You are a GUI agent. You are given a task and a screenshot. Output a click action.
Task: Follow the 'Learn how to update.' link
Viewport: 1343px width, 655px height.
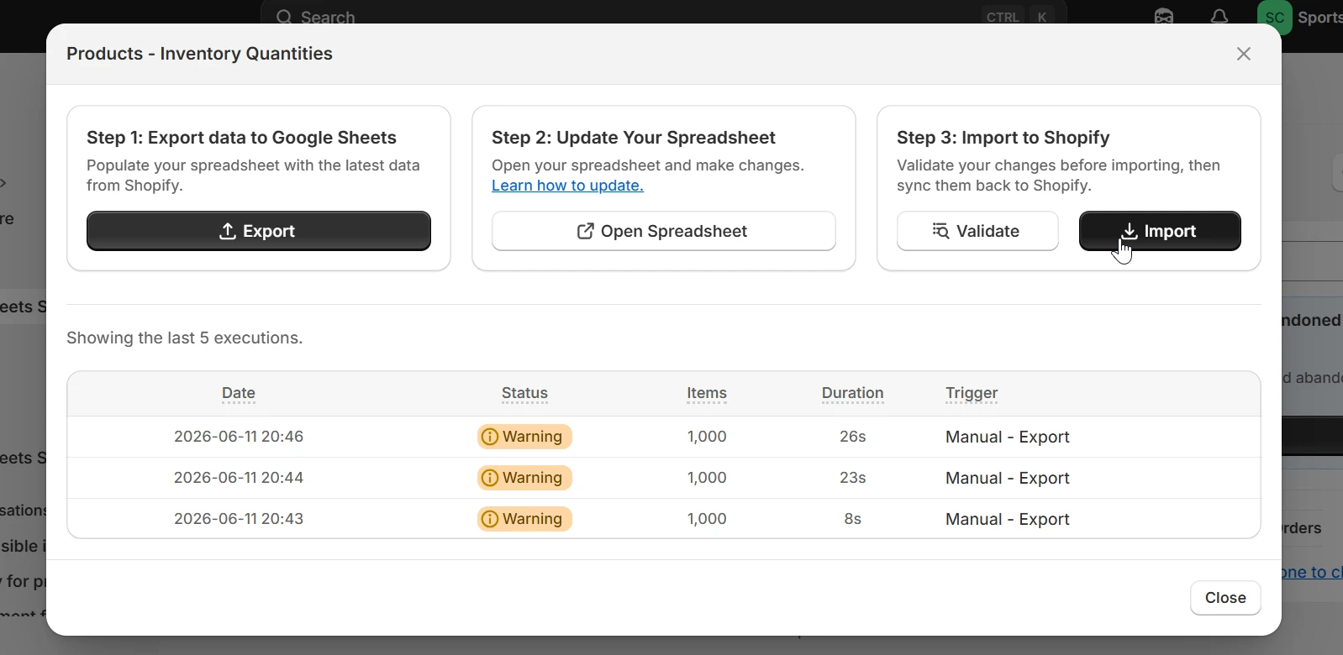[x=568, y=186]
